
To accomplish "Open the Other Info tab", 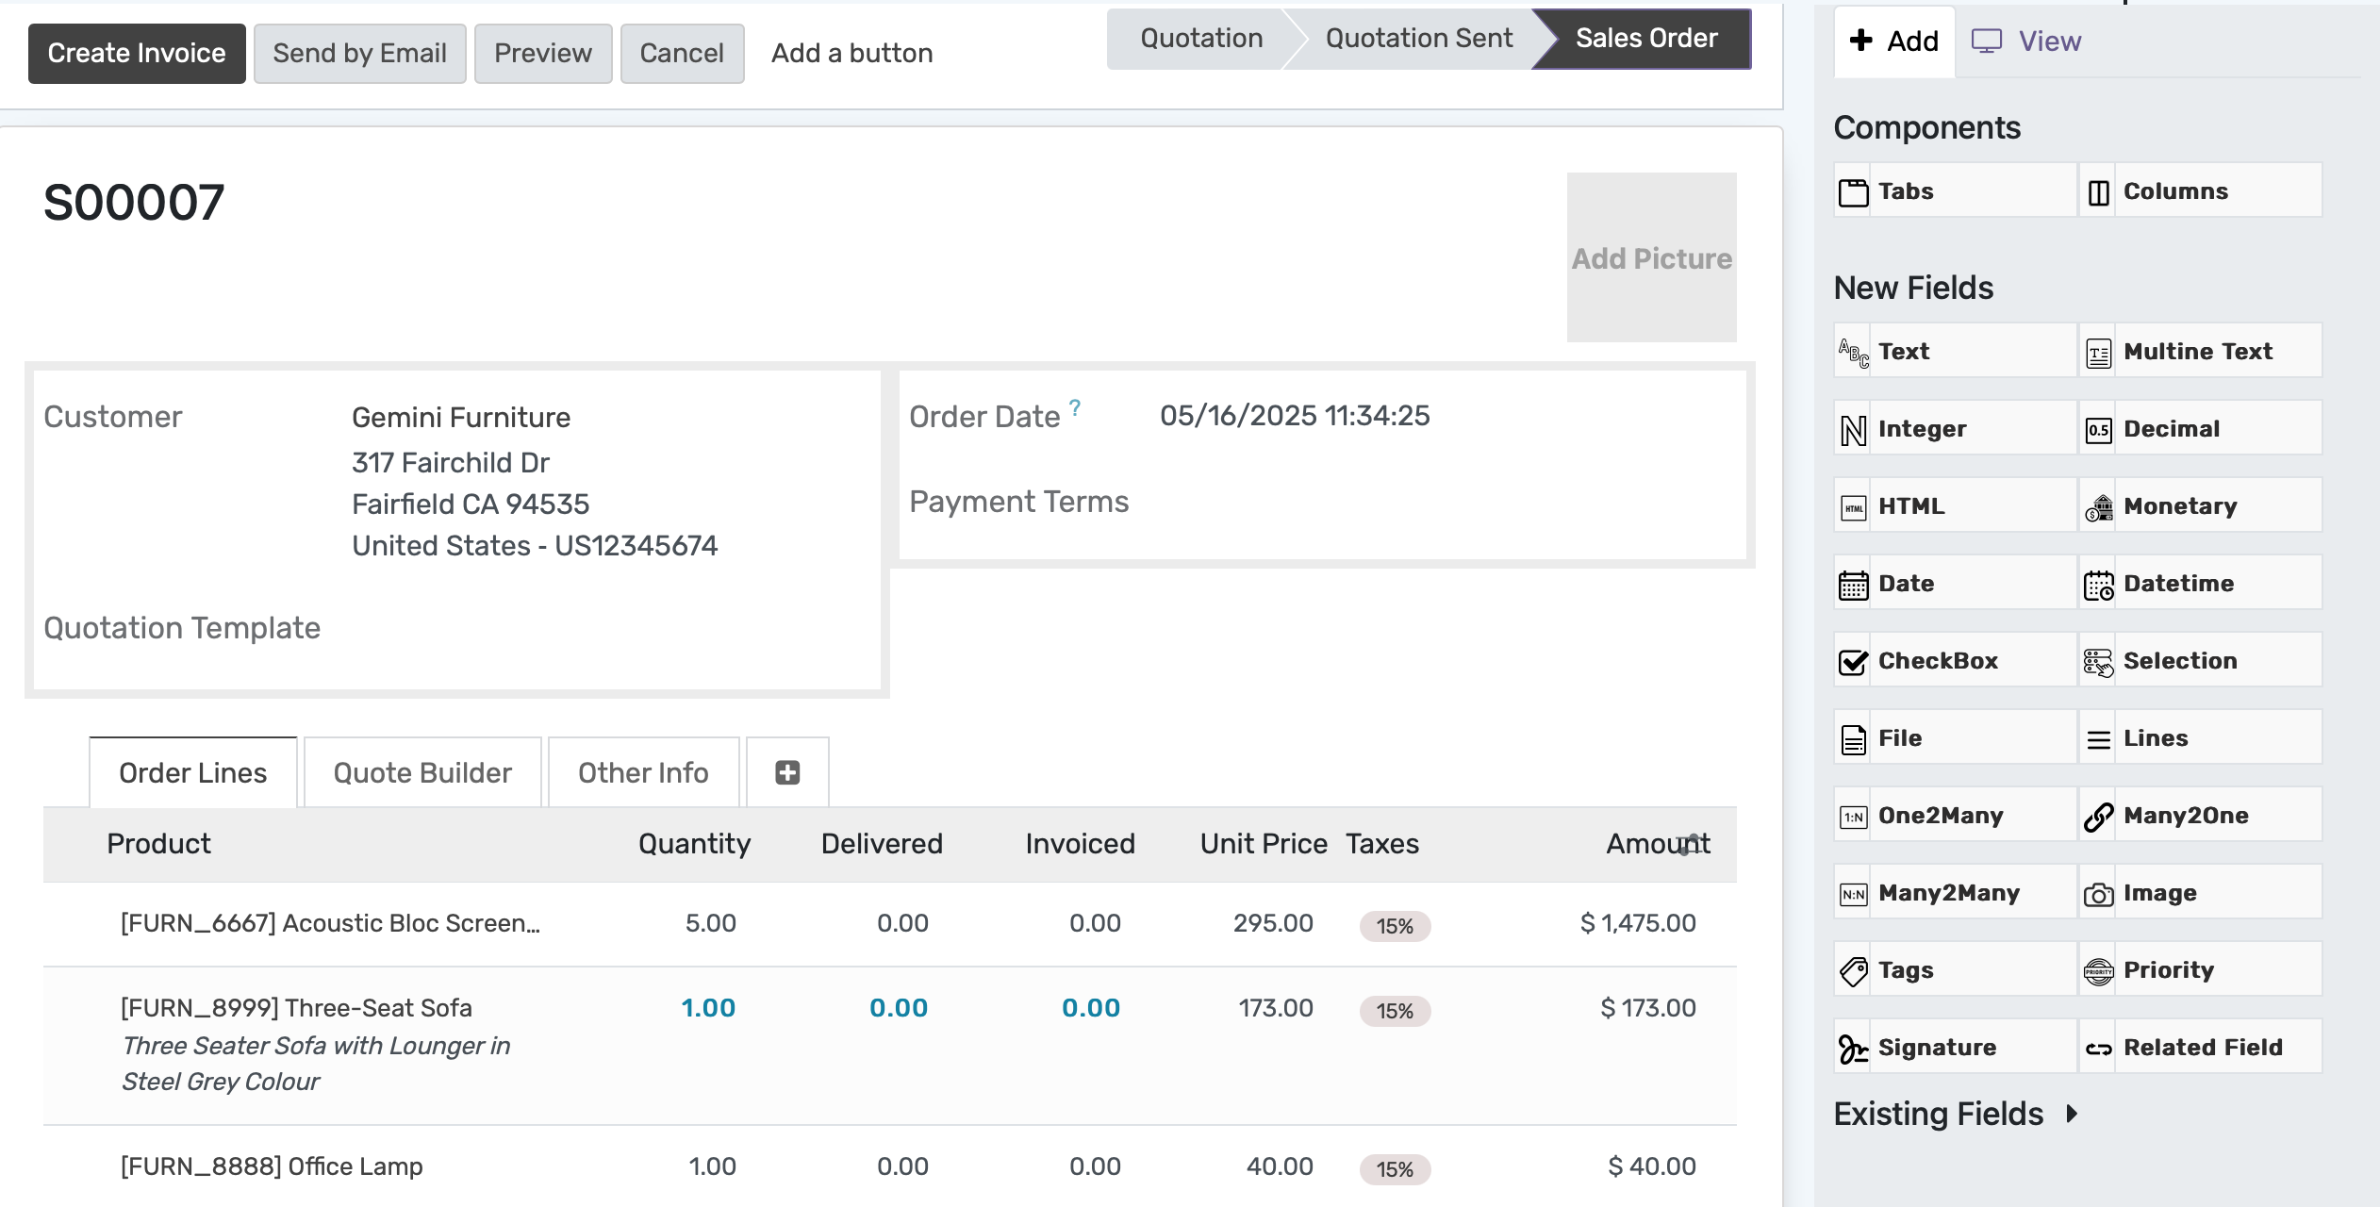I will click(x=643, y=772).
